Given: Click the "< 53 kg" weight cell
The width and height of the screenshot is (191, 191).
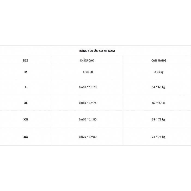Looking at the screenshot, I should click(159, 72).
